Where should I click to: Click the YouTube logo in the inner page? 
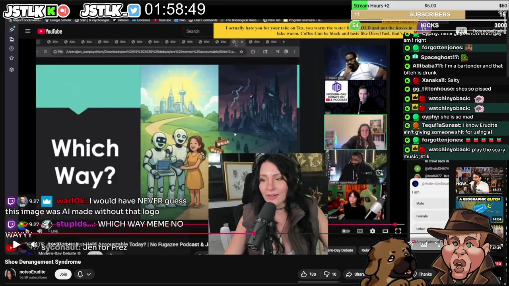point(50,31)
